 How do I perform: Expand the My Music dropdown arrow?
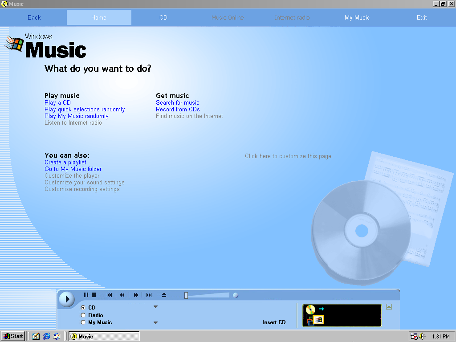(x=155, y=322)
